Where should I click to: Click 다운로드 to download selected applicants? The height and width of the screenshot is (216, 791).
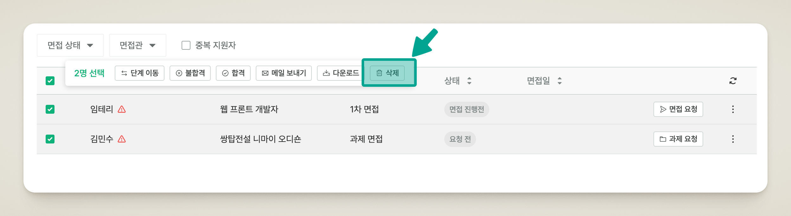coord(340,73)
